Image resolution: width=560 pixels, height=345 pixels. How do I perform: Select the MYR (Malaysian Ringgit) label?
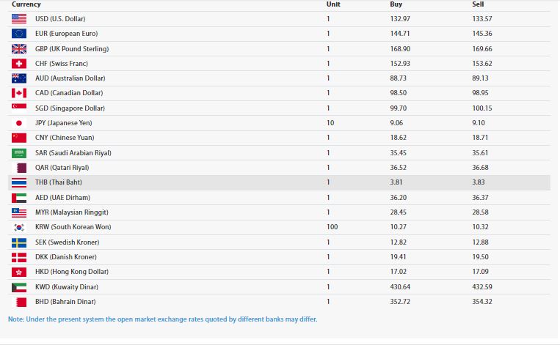click(72, 212)
